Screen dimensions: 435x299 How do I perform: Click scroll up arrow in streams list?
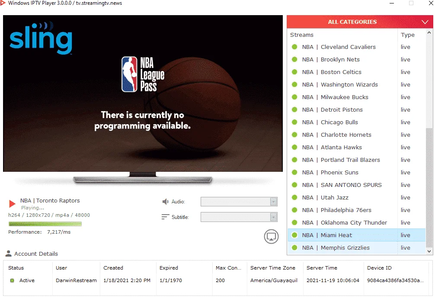click(429, 32)
